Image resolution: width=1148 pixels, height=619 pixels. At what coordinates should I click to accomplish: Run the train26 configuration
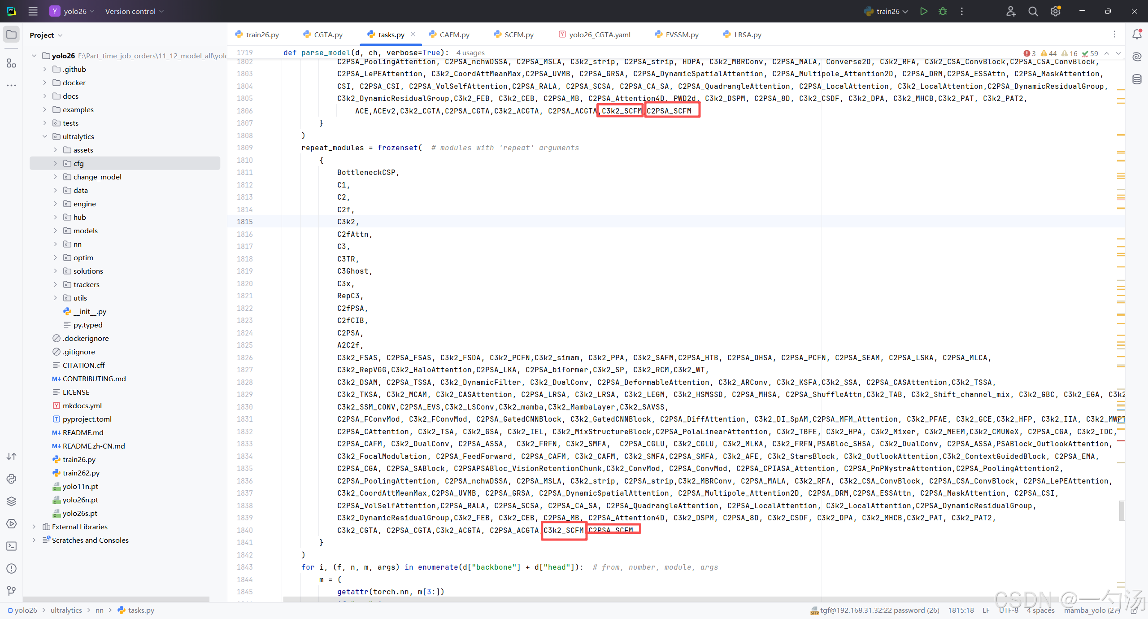[x=923, y=11]
